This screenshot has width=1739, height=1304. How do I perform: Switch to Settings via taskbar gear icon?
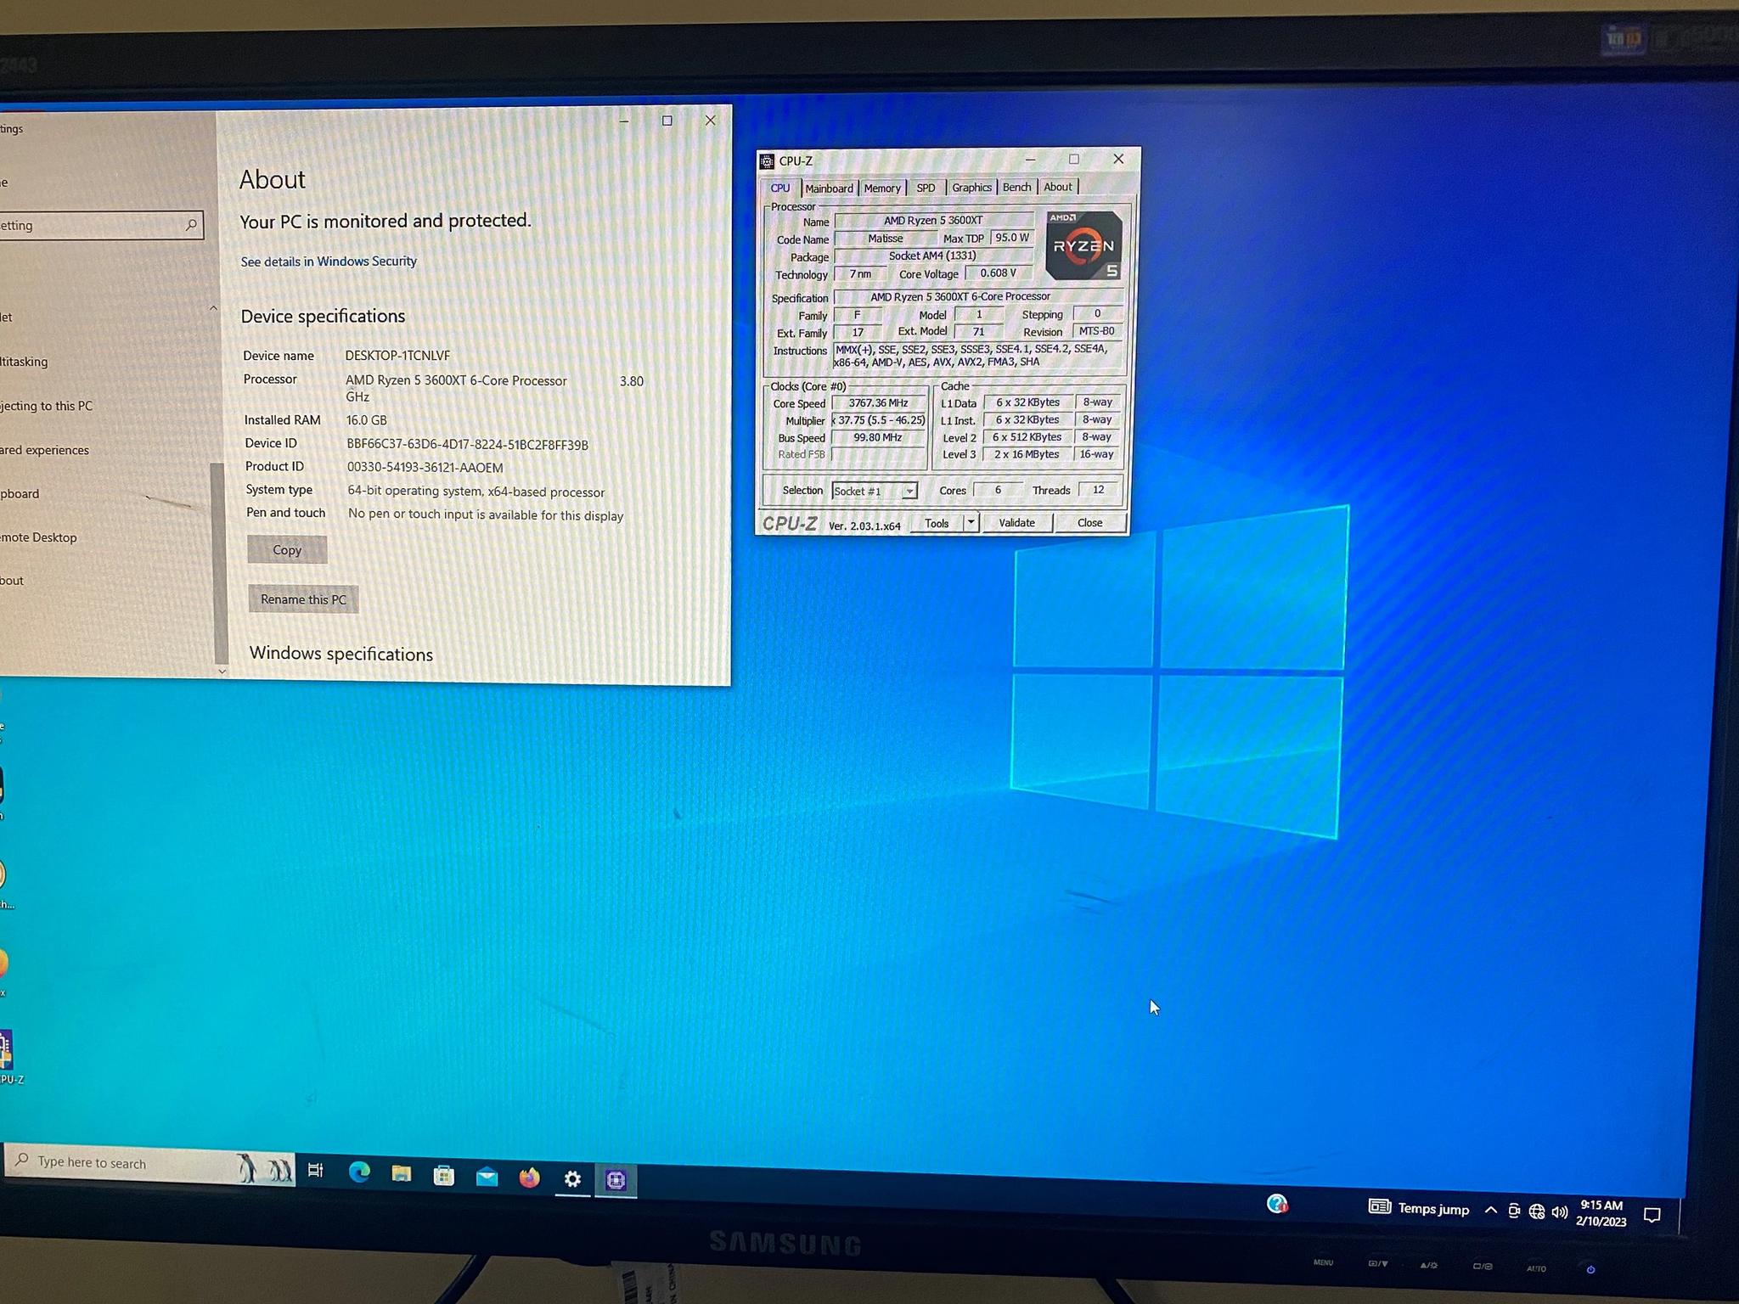click(573, 1179)
